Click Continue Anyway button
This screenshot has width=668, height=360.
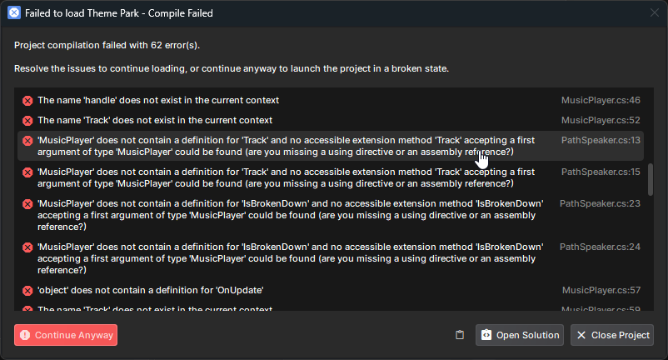tap(66, 335)
